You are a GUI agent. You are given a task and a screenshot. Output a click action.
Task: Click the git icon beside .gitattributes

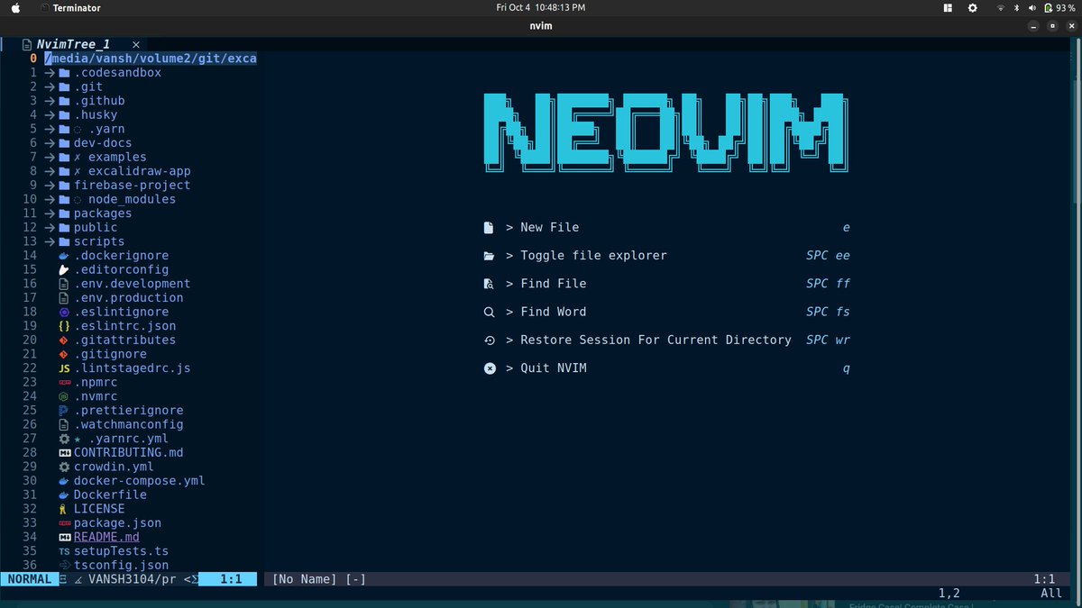(64, 340)
